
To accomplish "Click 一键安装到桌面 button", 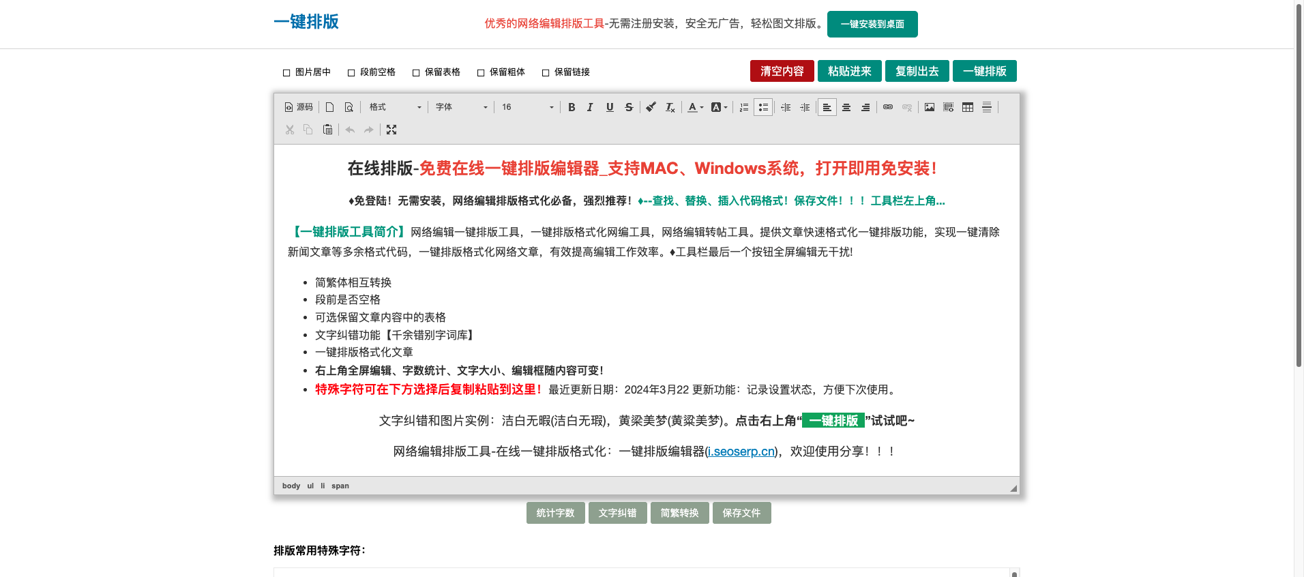I will point(872,24).
